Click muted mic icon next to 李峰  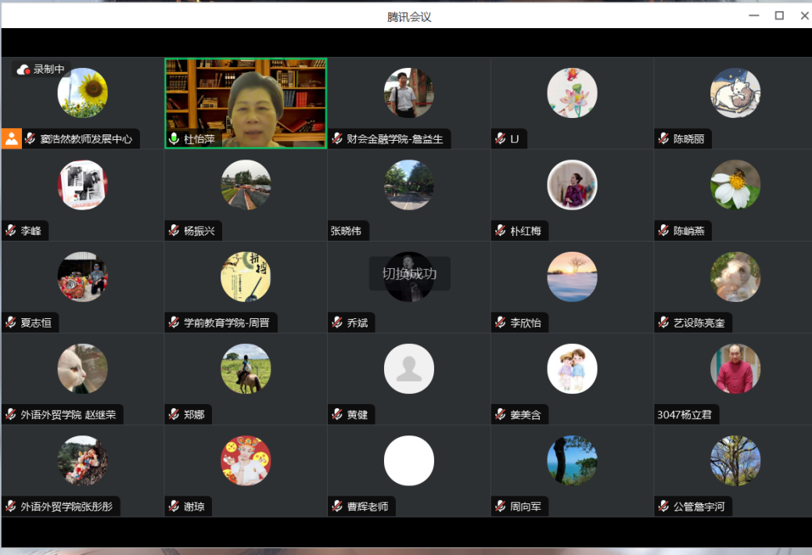[x=10, y=231]
